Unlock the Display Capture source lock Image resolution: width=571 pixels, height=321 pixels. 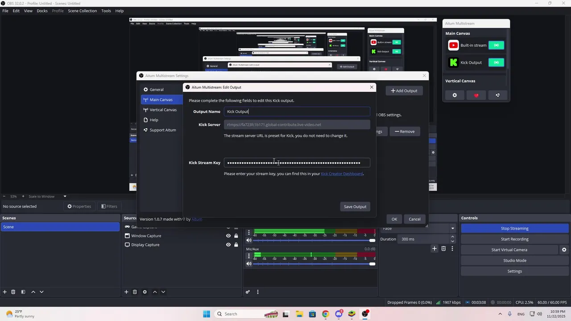point(236,245)
